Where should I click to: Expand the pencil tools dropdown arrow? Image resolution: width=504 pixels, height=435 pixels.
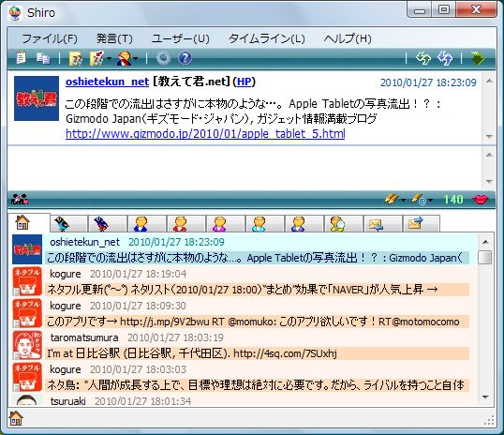(404, 200)
